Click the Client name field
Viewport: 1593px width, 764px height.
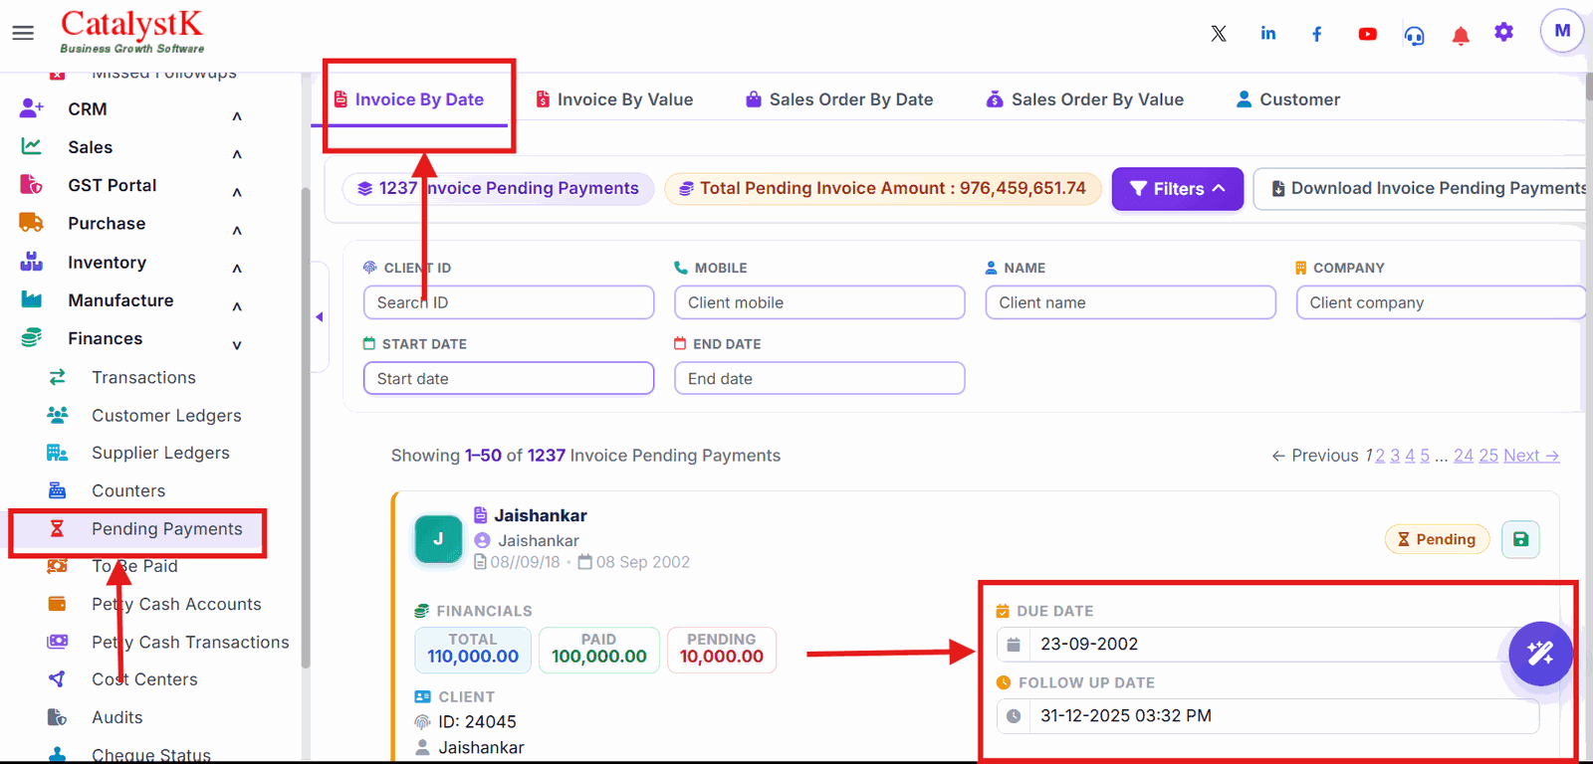pyautogui.click(x=1130, y=302)
